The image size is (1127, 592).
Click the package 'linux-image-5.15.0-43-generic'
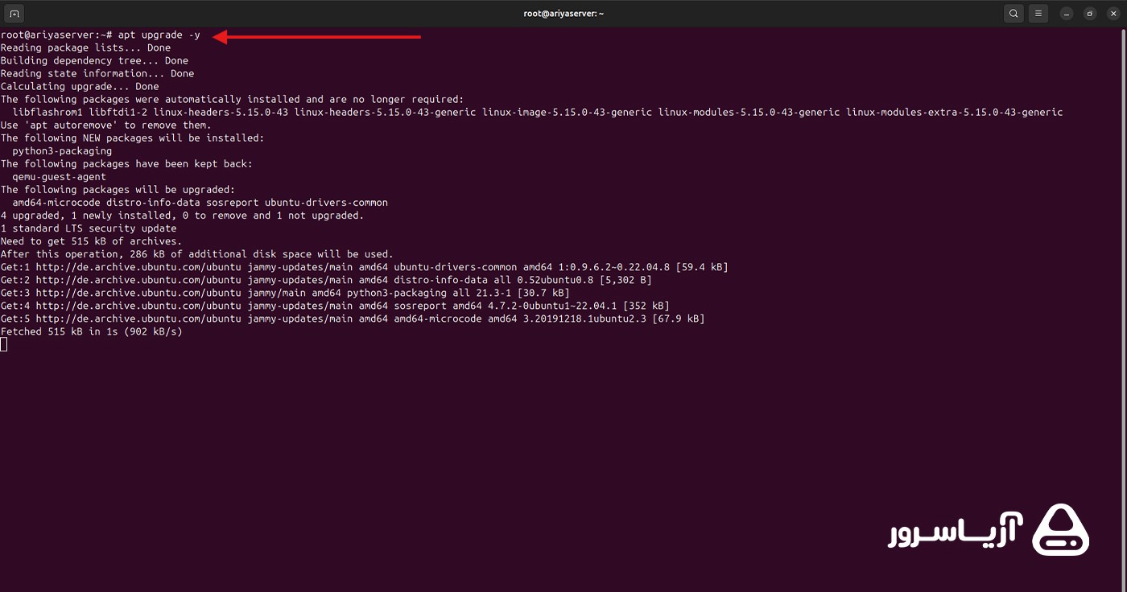[568, 112]
